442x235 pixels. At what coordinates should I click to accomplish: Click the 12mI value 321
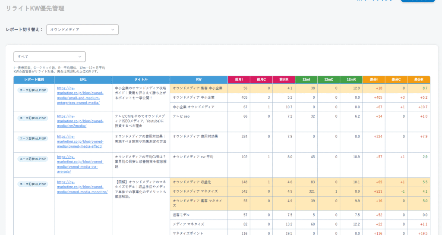(312, 191)
